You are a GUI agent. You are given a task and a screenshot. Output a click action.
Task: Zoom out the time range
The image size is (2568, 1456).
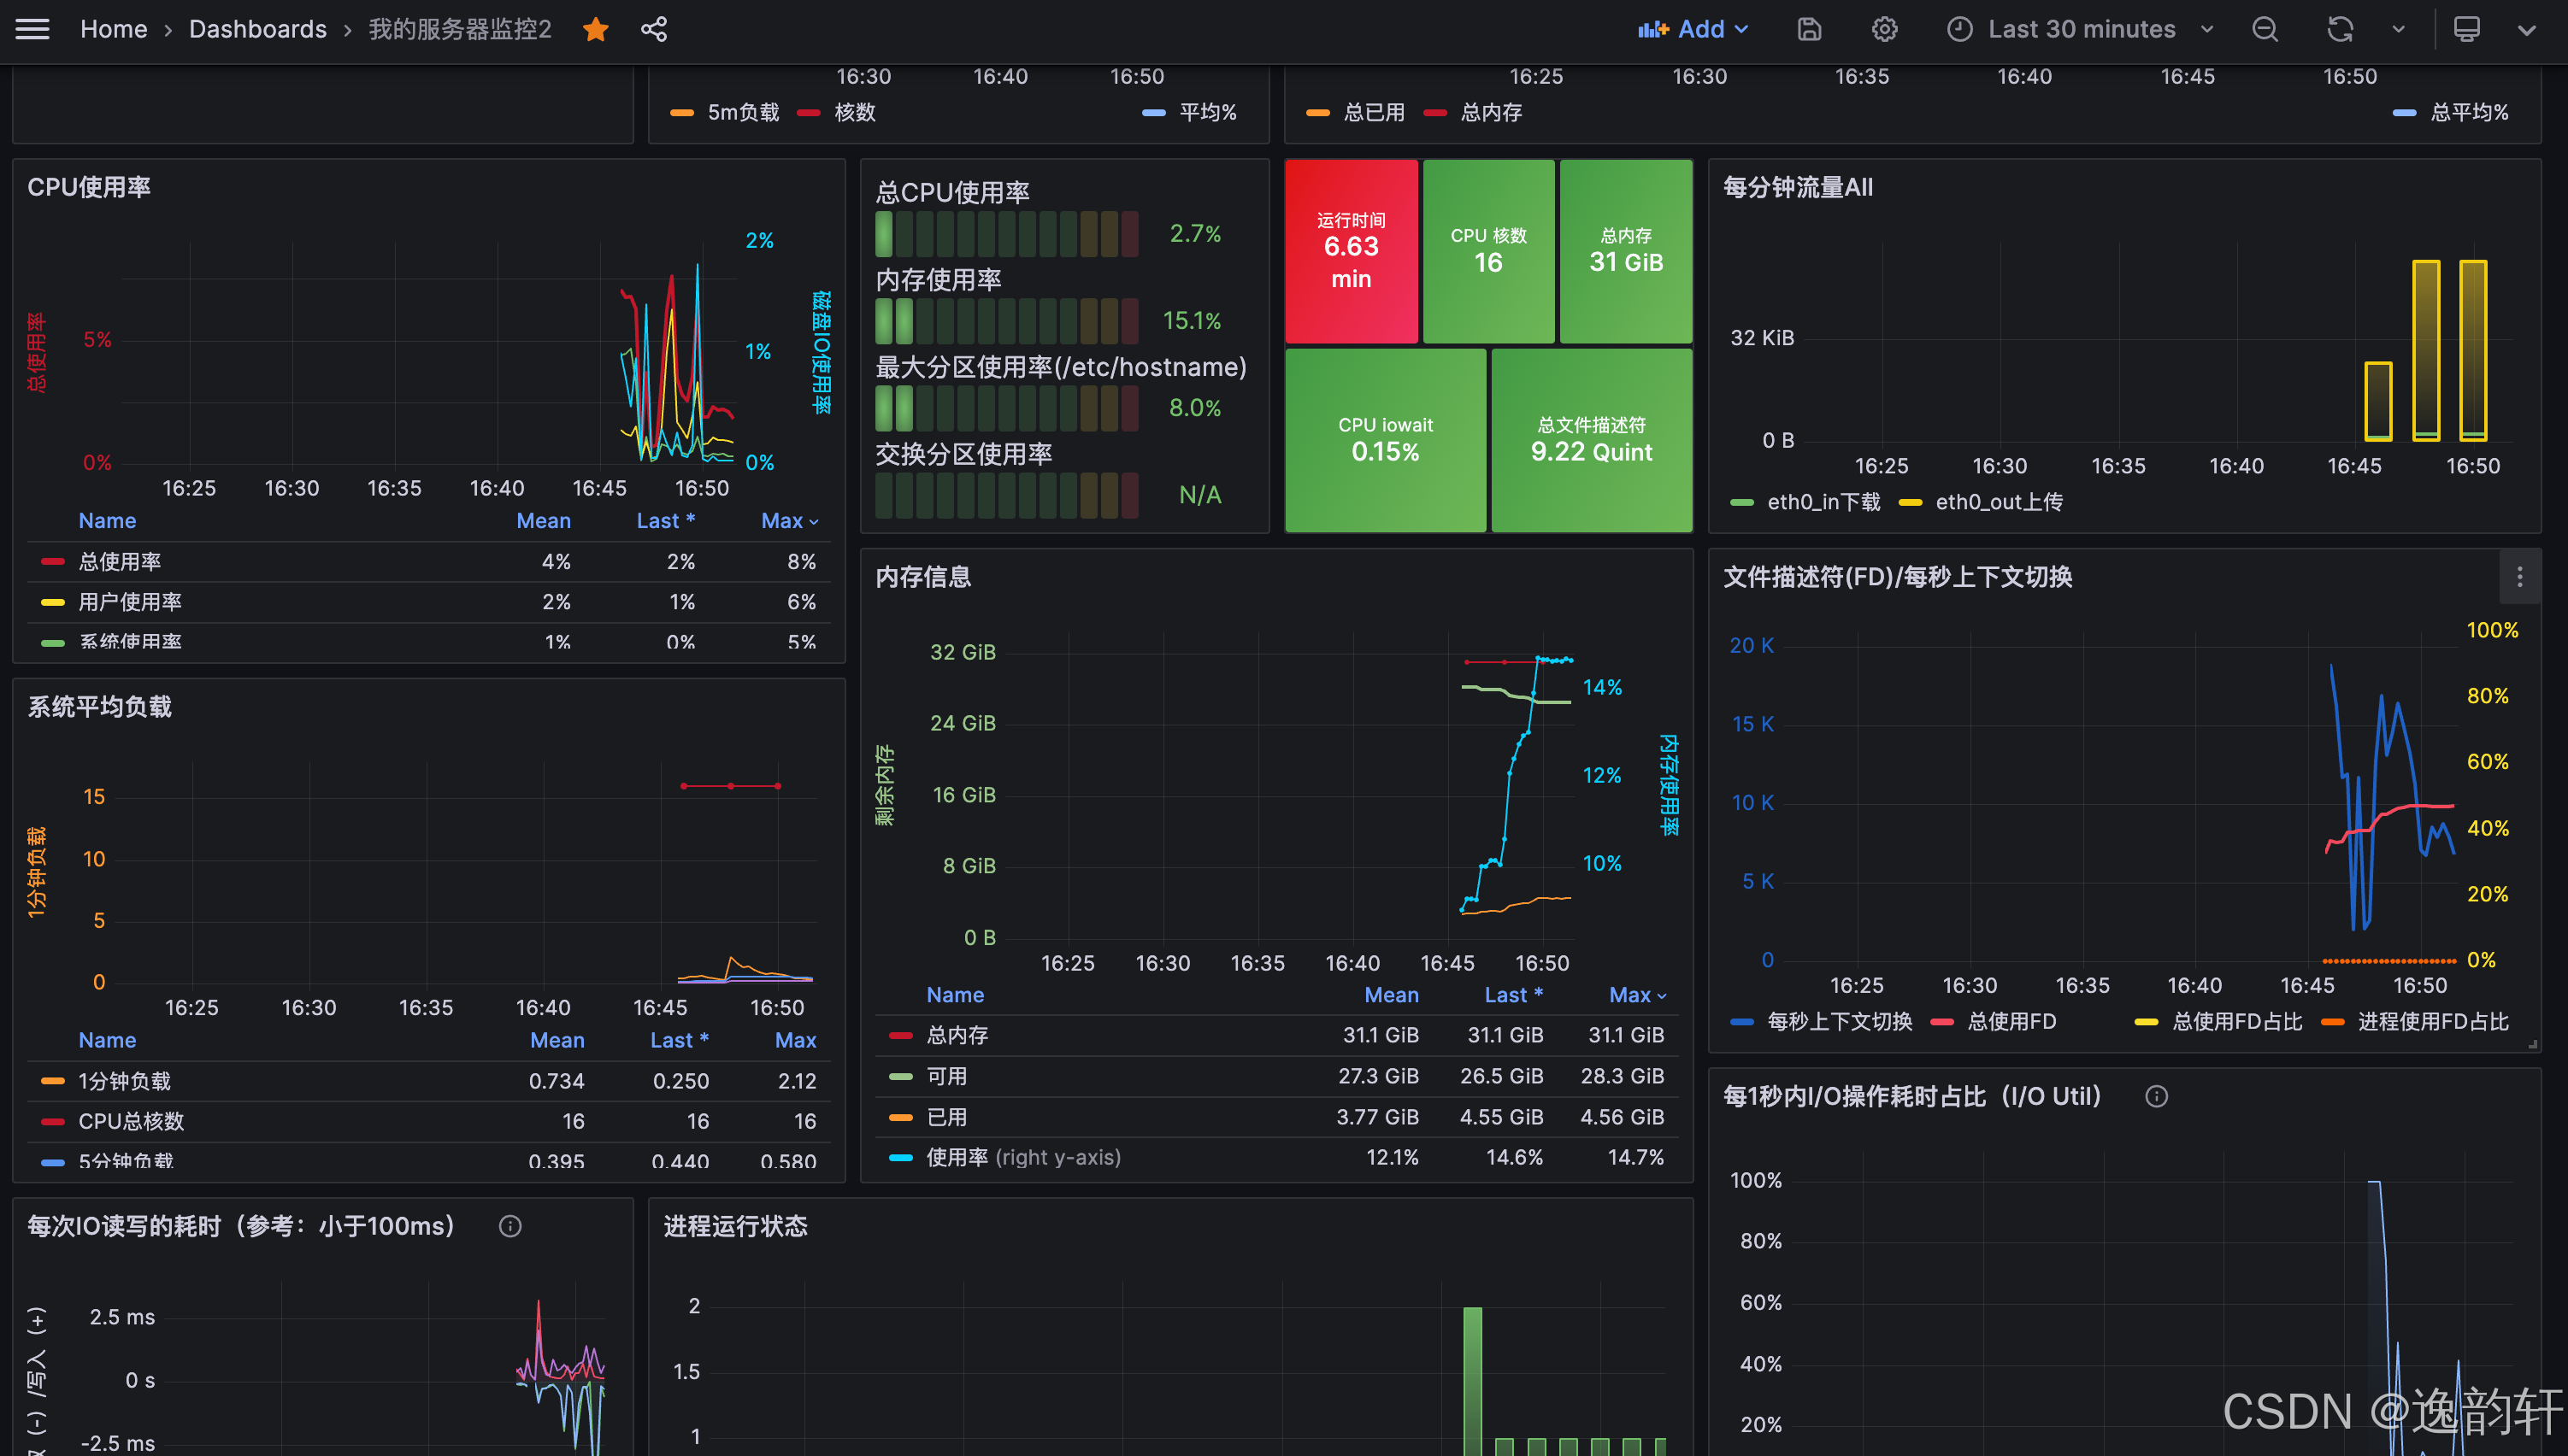coord(2265,29)
